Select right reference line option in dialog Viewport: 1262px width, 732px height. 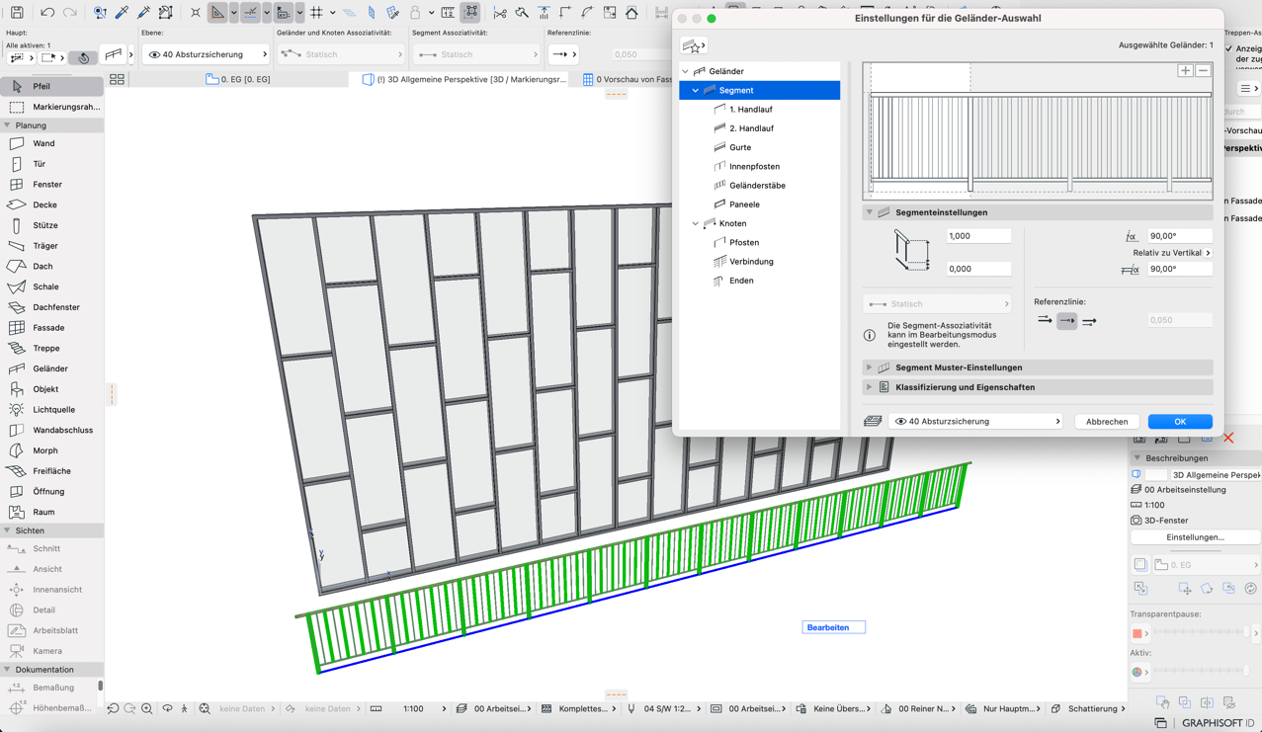tap(1089, 321)
